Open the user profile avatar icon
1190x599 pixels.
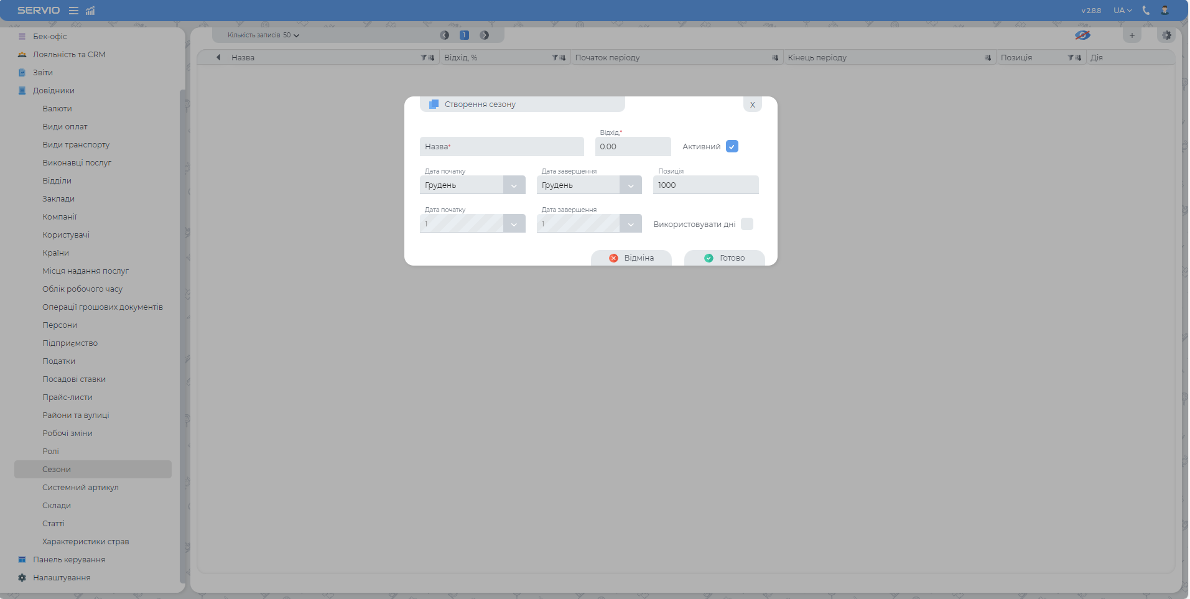(1164, 11)
